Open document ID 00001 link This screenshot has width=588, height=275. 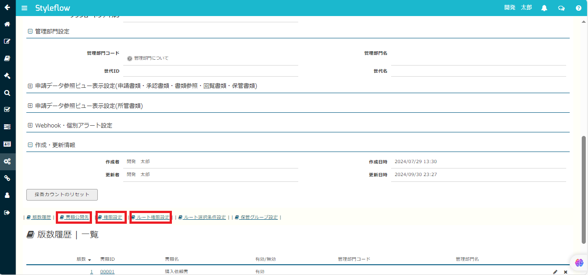click(107, 272)
